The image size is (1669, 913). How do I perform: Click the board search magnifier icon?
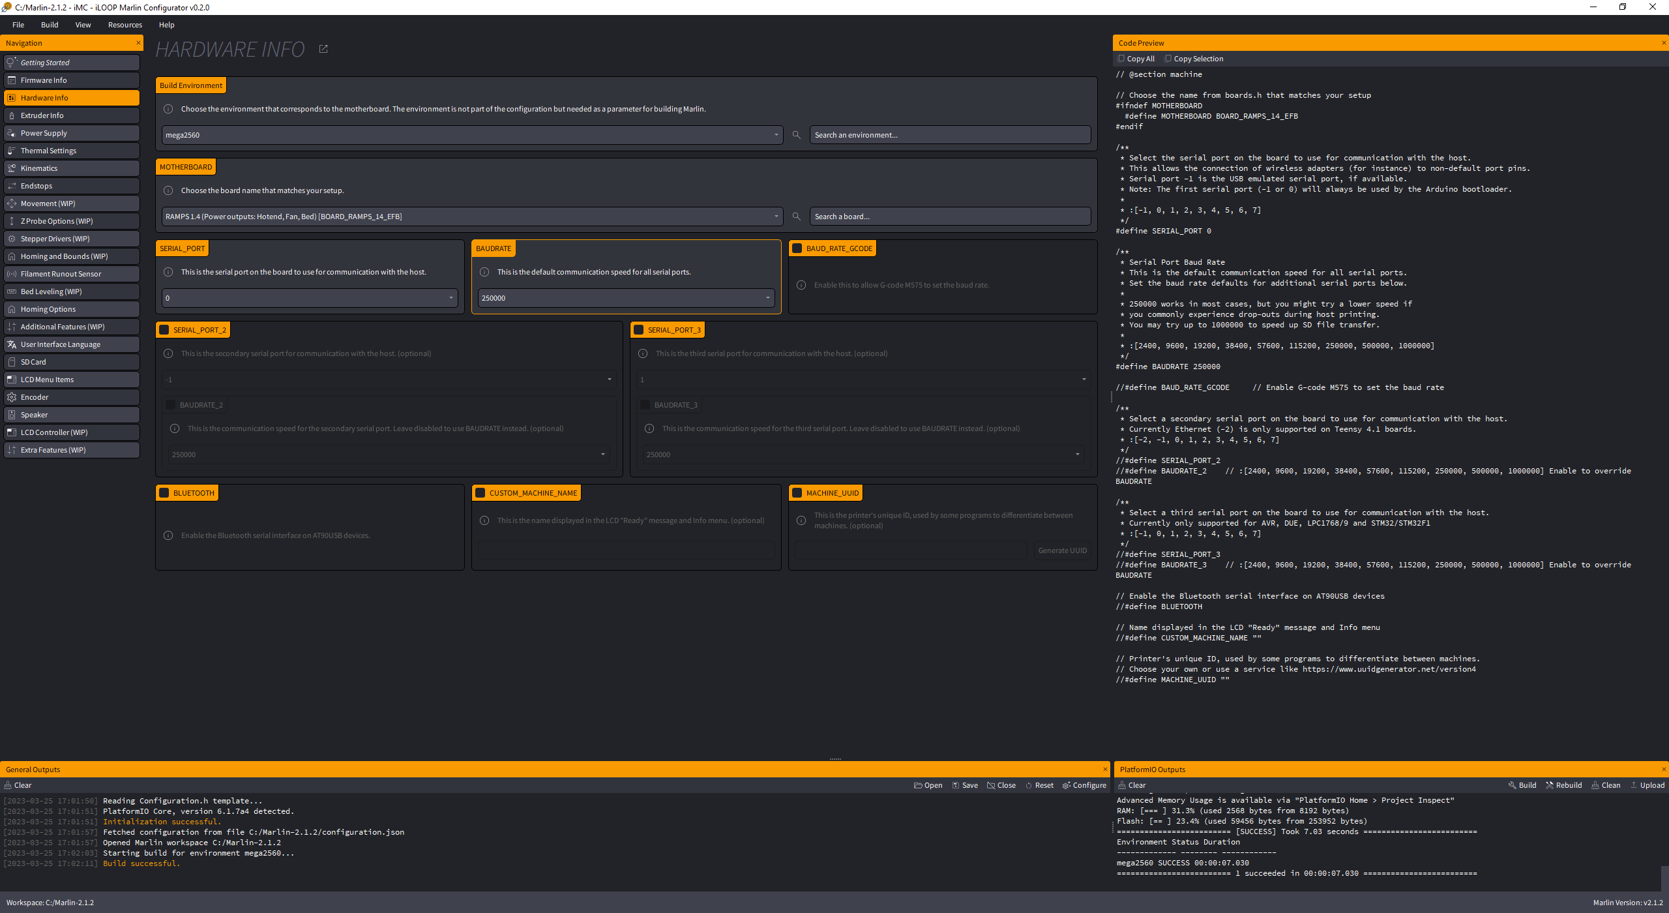(796, 217)
